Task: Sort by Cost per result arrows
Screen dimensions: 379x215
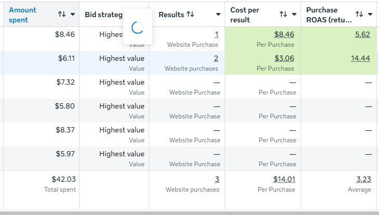Action: 283,14
